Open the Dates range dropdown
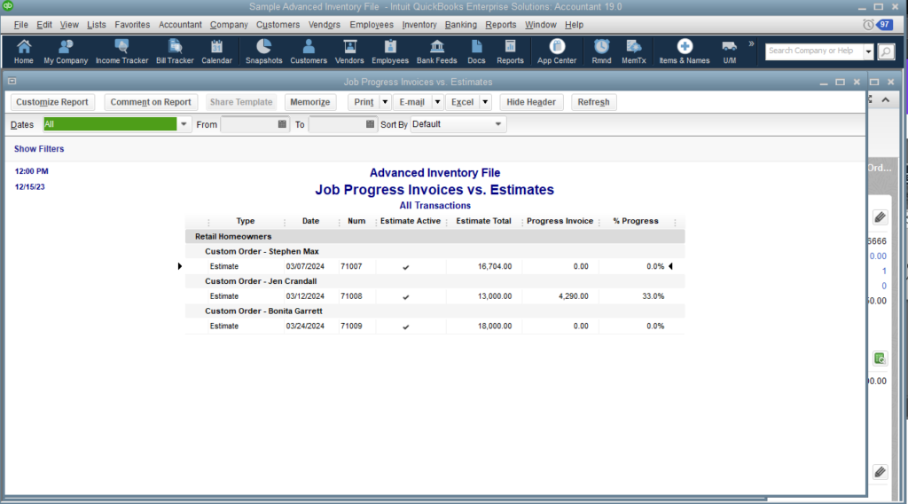Viewport: 908px width, 504px height. click(x=184, y=124)
